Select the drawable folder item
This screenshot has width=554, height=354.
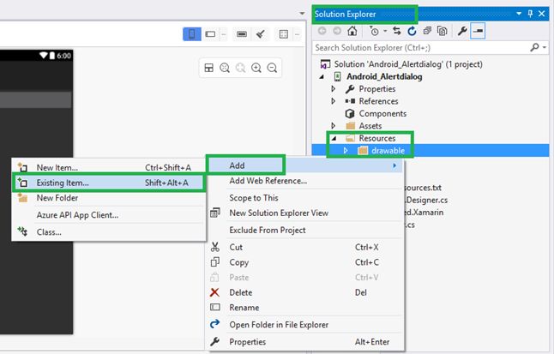point(388,151)
